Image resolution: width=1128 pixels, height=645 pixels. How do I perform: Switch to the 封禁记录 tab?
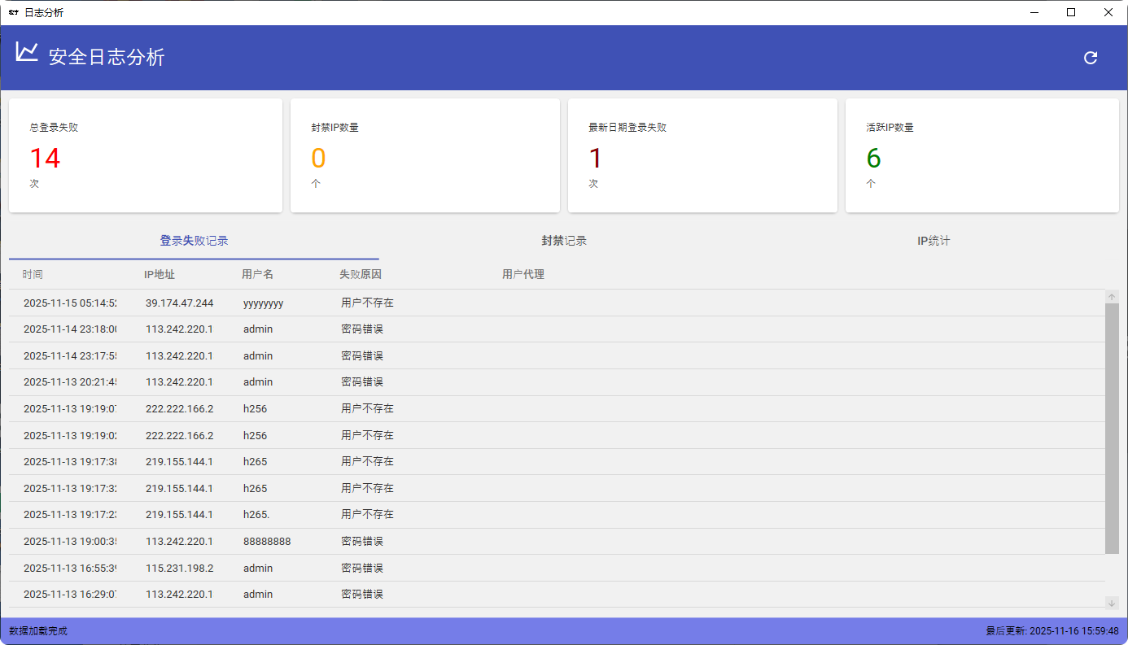coord(563,241)
